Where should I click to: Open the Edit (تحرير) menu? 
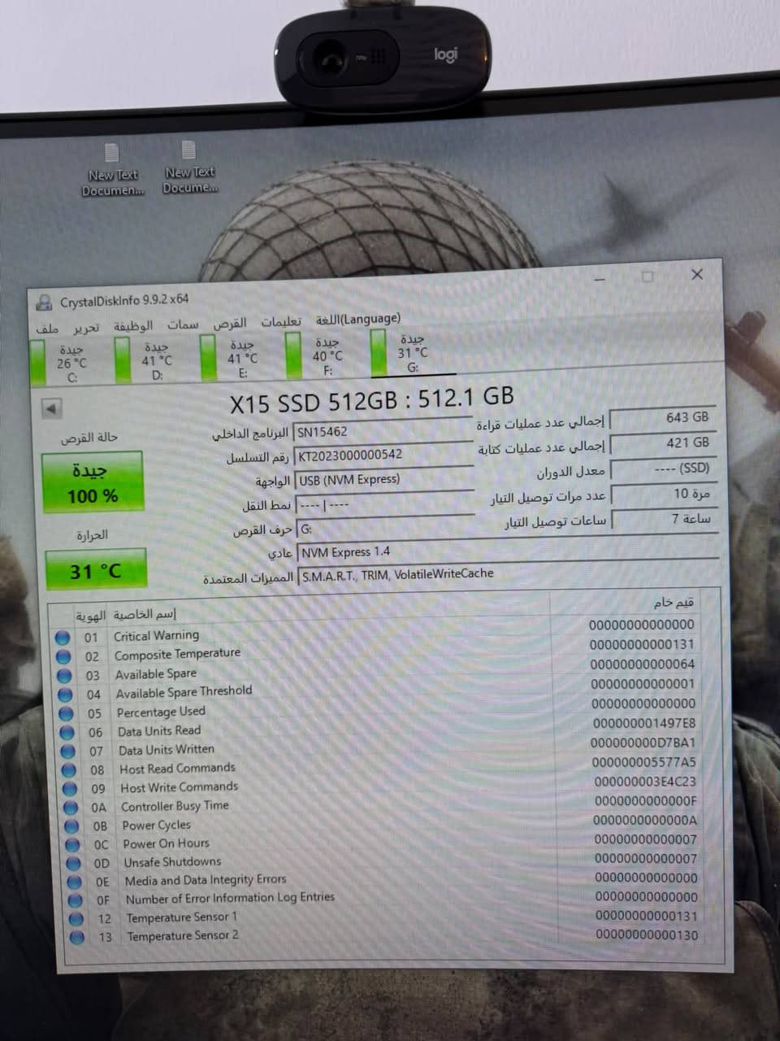(x=85, y=328)
